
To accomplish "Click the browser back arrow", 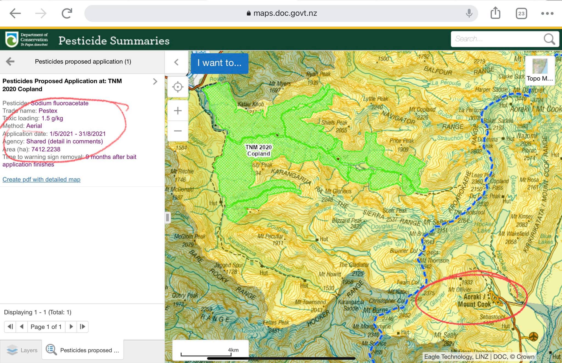I will 15,13.
